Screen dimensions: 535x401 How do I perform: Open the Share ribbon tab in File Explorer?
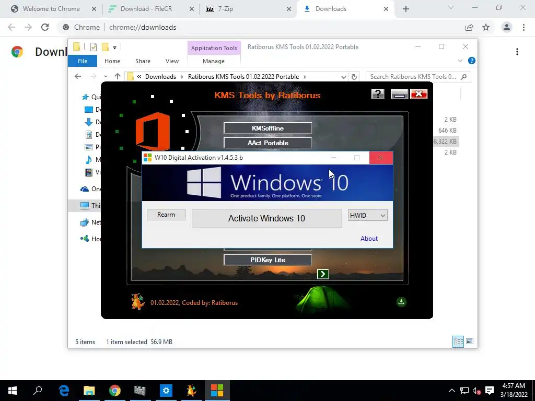(143, 61)
